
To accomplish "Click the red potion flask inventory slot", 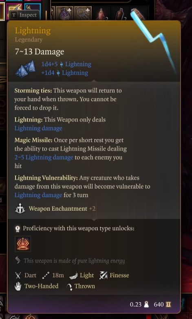I will [x=102, y=13].
